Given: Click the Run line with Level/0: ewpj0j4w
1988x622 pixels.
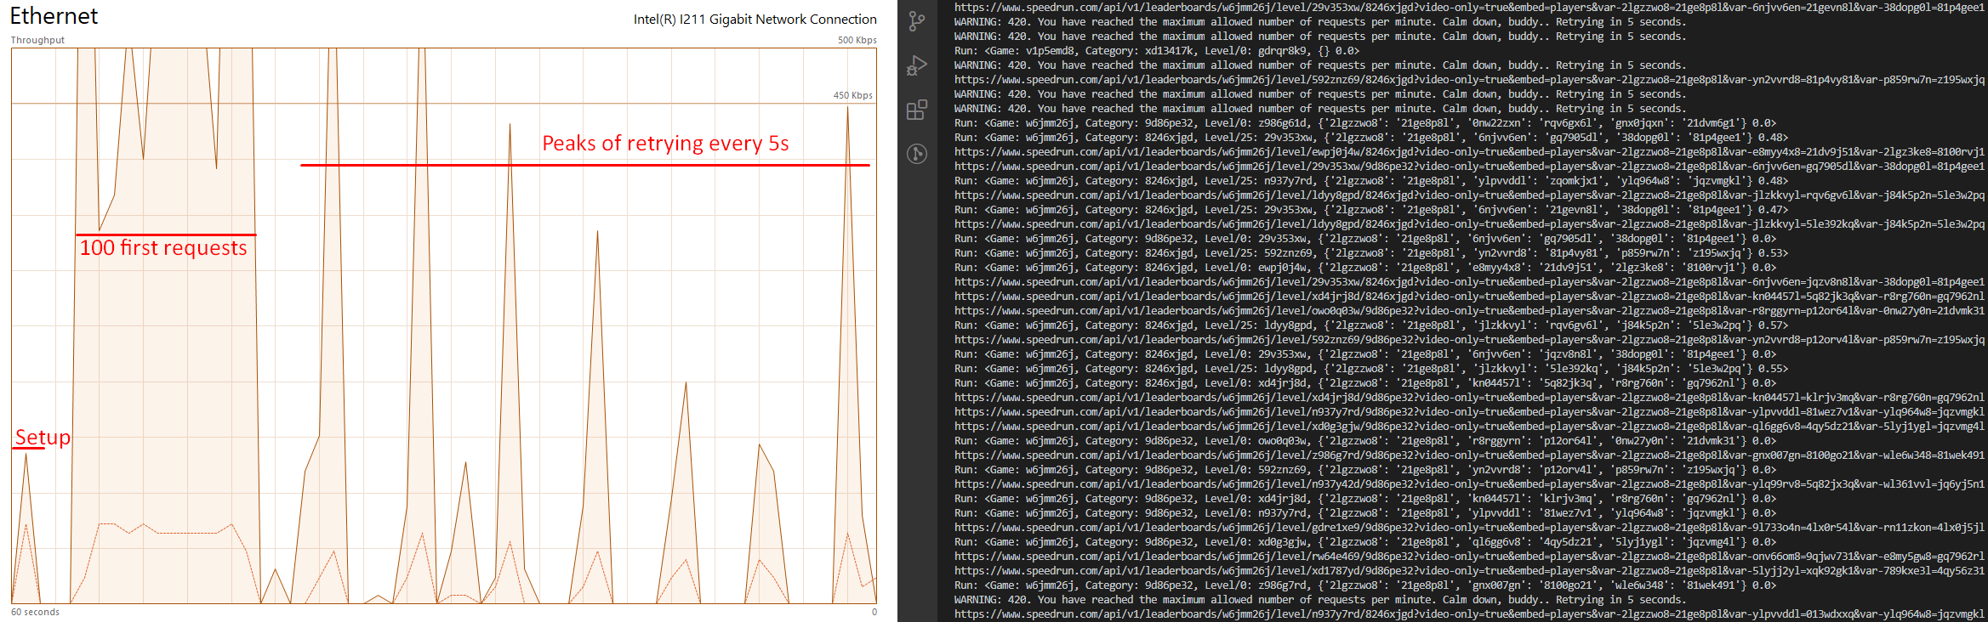Looking at the screenshot, I should click(1365, 268).
